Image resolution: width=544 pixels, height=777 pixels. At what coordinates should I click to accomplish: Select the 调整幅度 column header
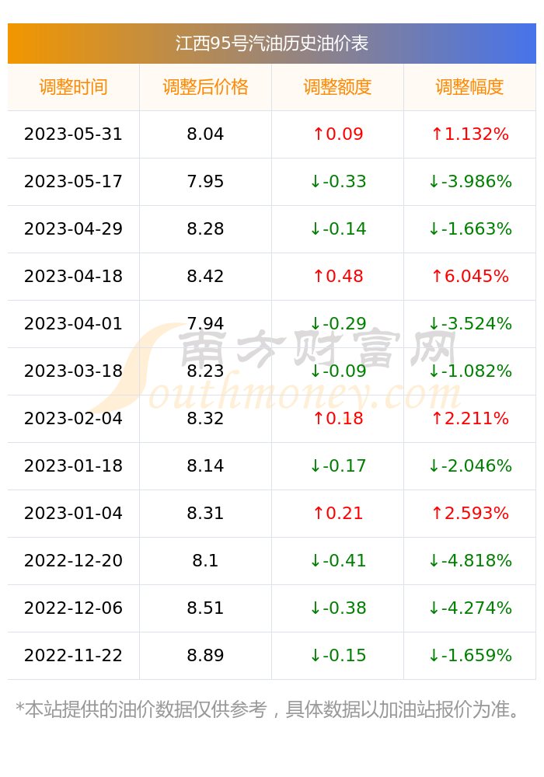coord(469,87)
